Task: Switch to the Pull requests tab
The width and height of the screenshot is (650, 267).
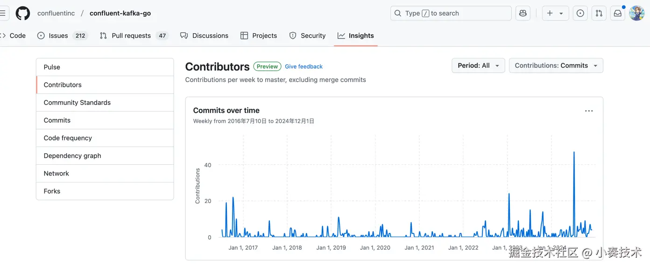Action: [134, 35]
